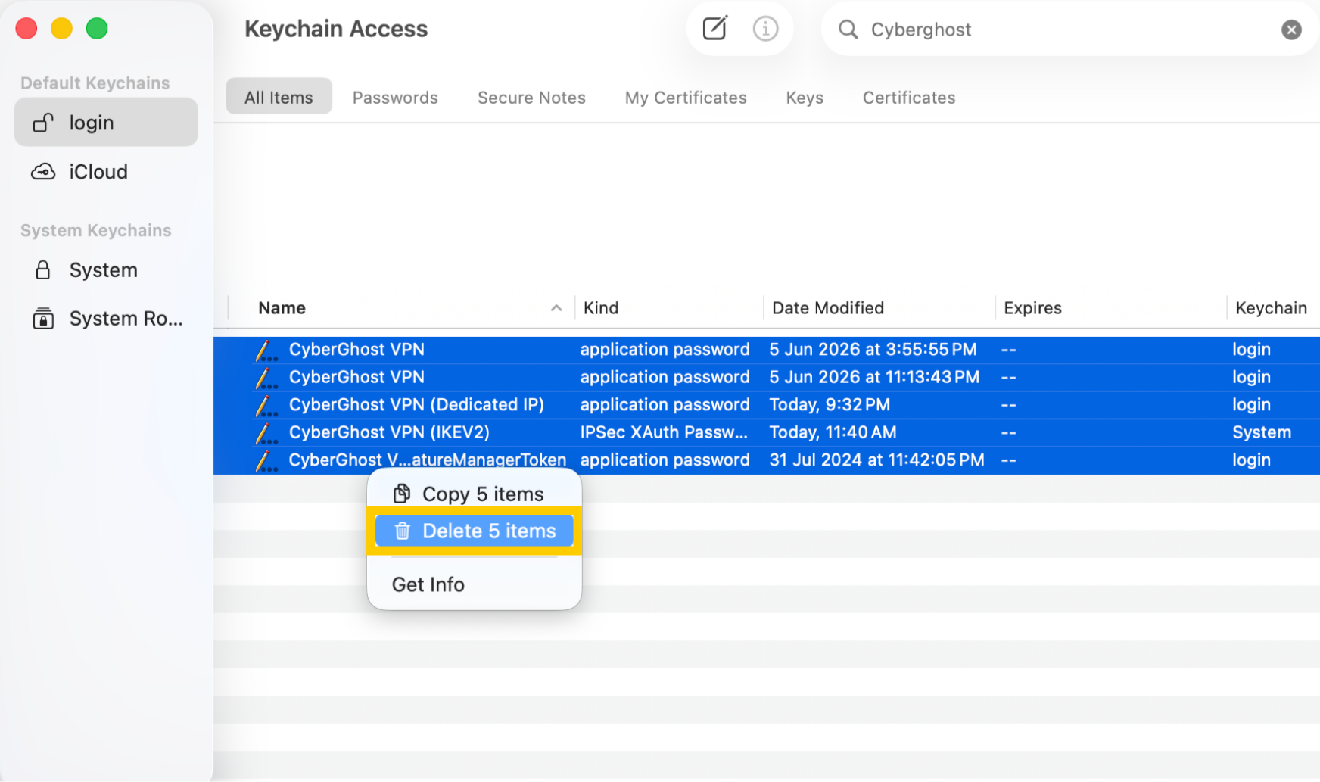Screen dimensions: 1320x782
Task: Click the pencil icon for the atureManagerToken item
Action: pos(266,460)
